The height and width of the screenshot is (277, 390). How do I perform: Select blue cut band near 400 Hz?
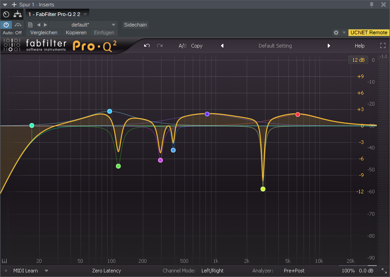(x=173, y=150)
